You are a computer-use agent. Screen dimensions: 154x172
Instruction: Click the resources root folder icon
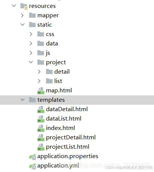[24, 6]
